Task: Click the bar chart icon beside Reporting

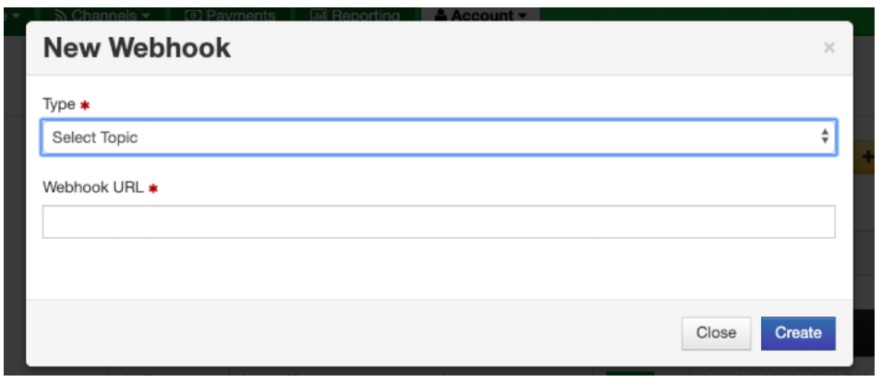Action: 319,15
